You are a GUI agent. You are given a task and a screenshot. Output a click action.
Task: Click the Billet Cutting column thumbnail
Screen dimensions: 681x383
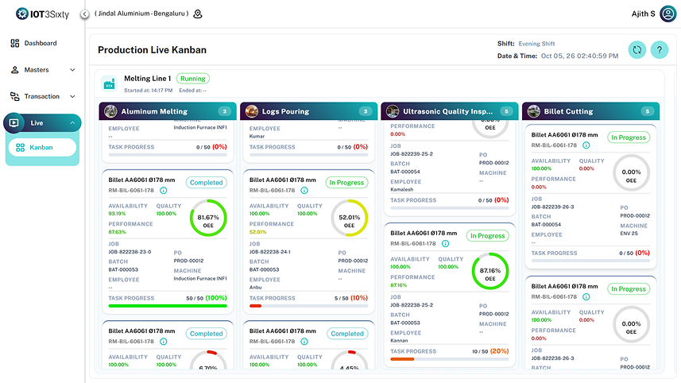point(534,111)
